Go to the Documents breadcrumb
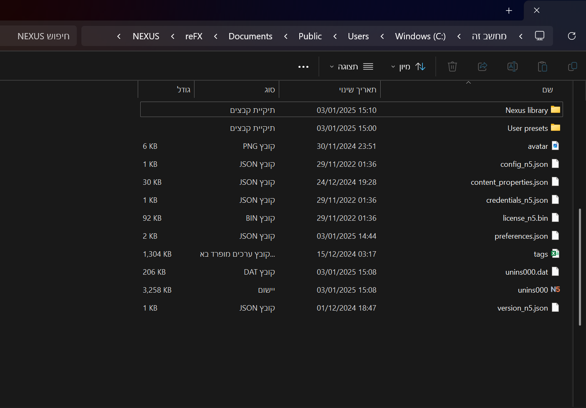Screen dimensions: 586x408 (250, 36)
